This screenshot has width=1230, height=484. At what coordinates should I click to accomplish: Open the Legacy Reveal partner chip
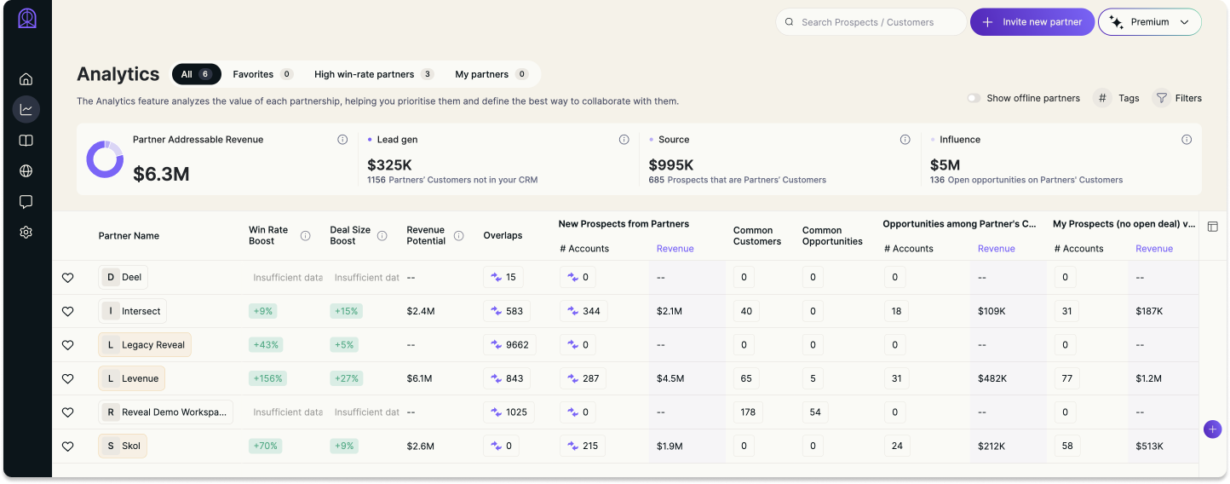[145, 345]
